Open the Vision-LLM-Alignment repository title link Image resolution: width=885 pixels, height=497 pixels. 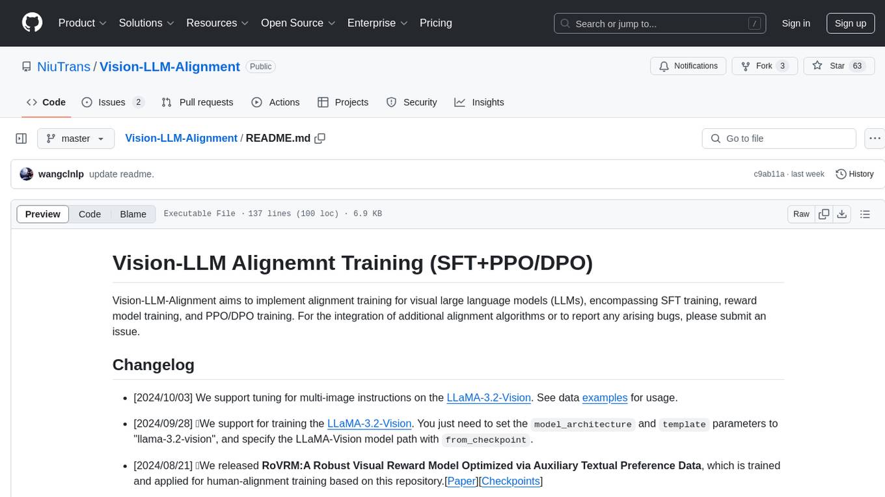170,66
